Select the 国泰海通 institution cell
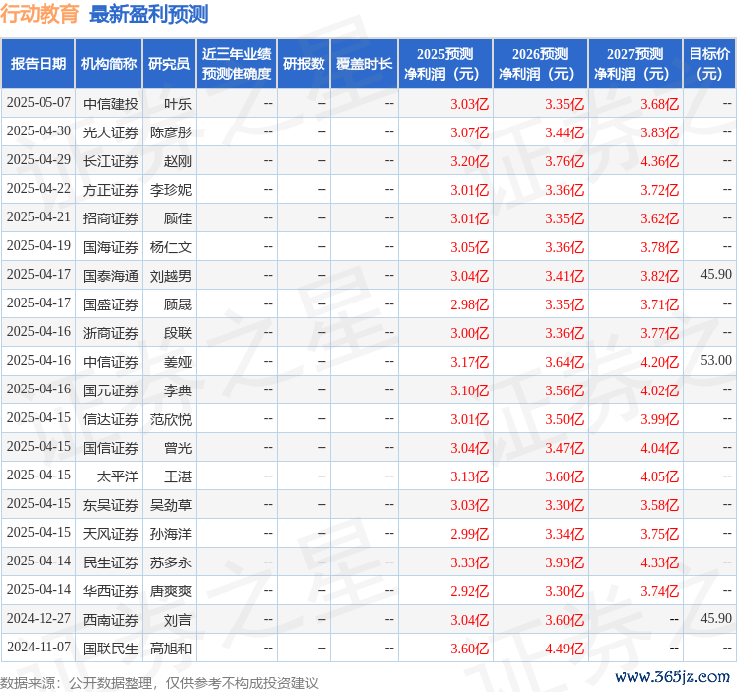 click(111, 276)
